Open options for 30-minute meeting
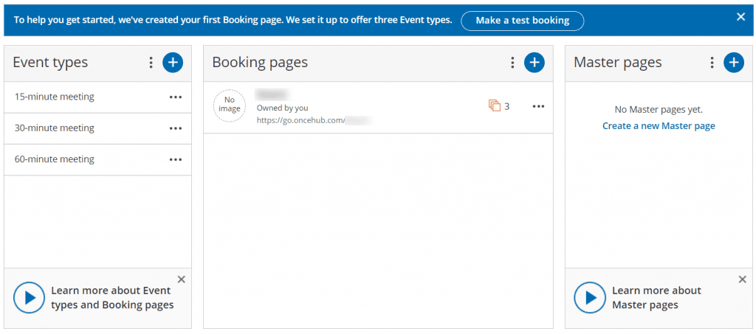Viewport: 756px width, 334px height. tap(175, 128)
